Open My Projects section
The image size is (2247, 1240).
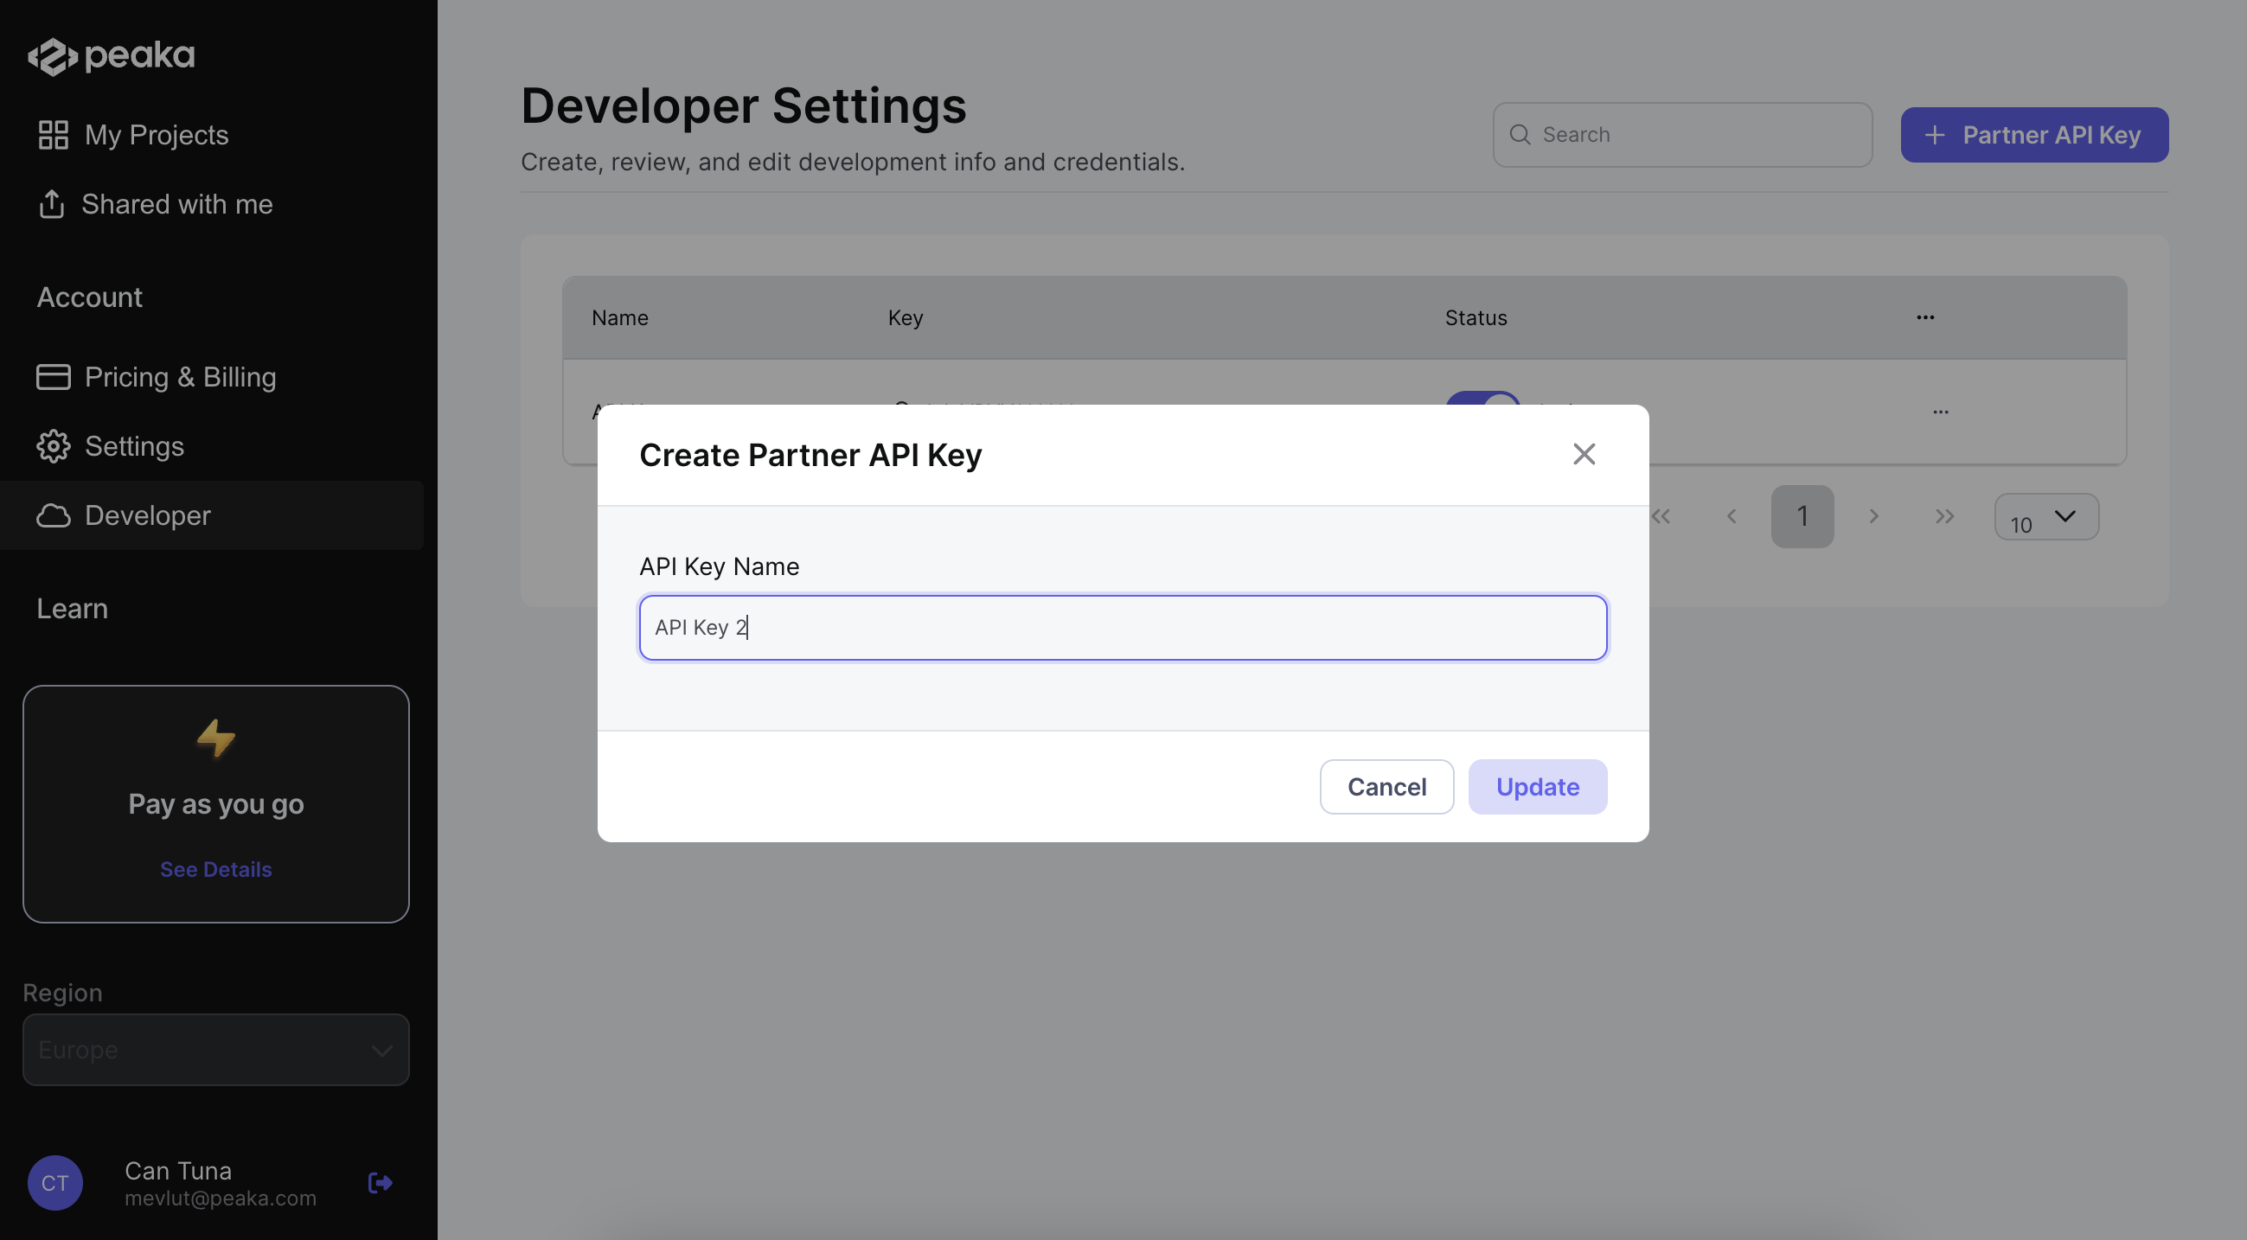click(x=156, y=134)
